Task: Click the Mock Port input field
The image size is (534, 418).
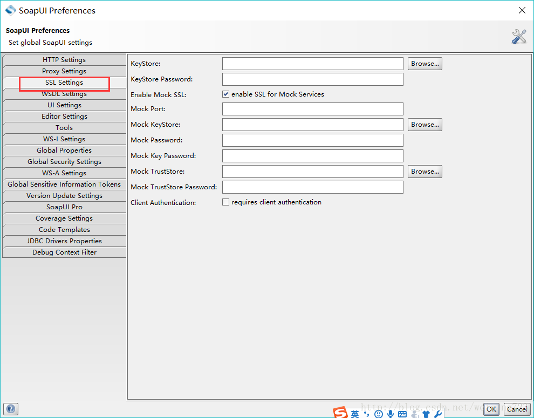Action: (x=313, y=109)
